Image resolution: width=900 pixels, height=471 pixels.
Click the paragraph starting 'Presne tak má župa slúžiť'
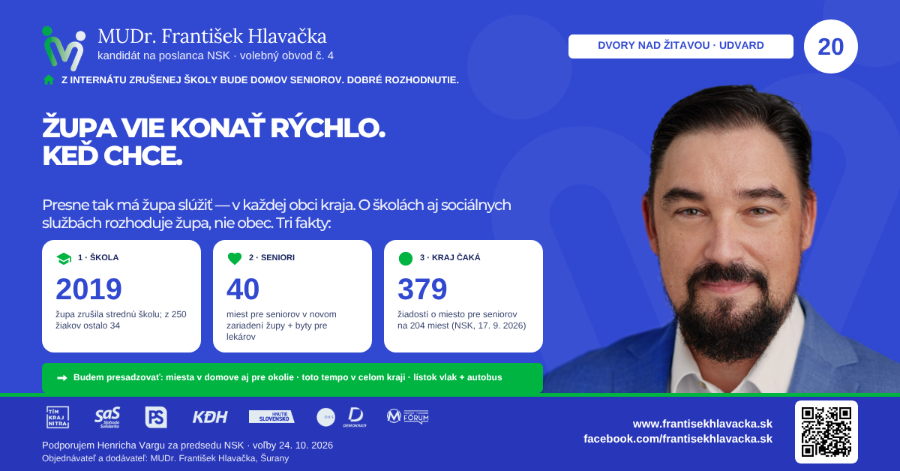coord(277,214)
